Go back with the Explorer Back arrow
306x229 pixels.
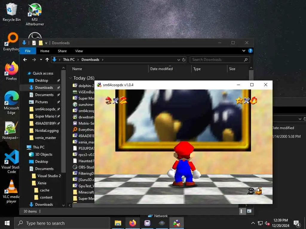[x=25, y=60]
